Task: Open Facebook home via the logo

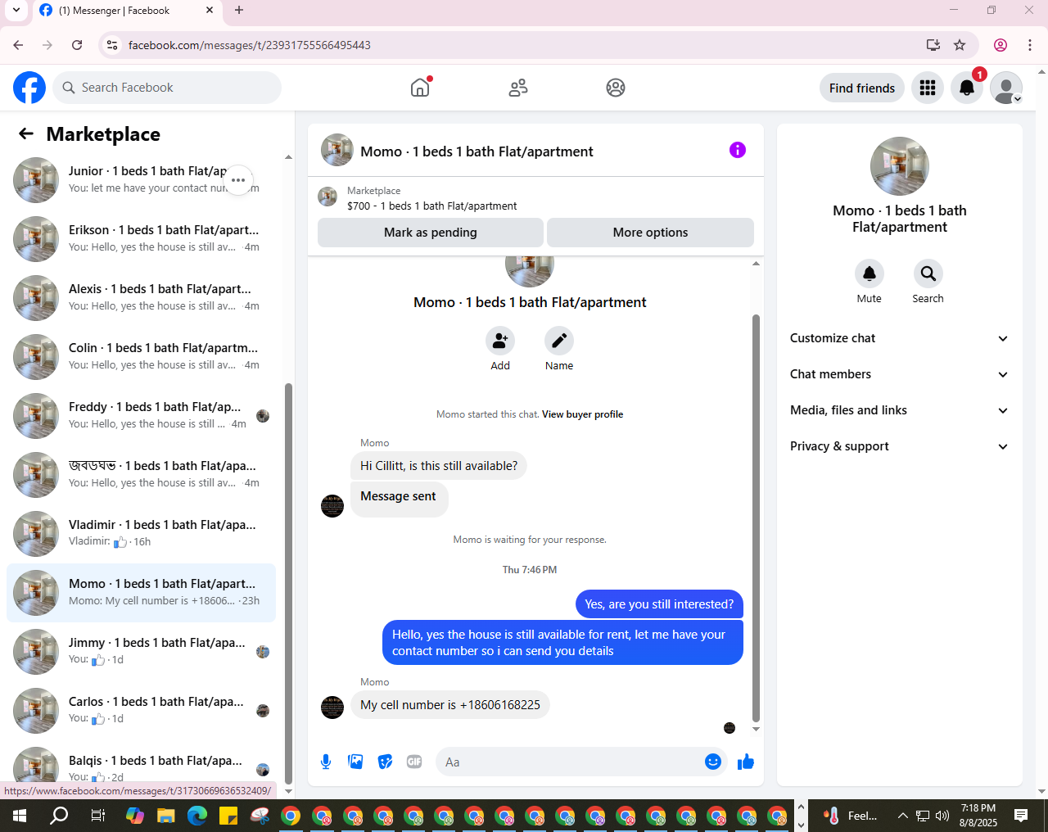Action: click(x=29, y=88)
